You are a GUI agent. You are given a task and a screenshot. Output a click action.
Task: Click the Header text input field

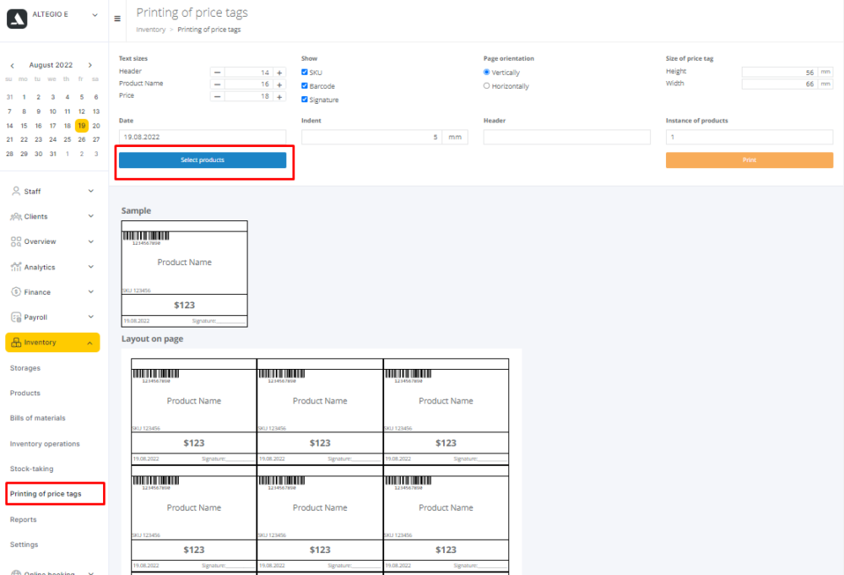(x=567, y=138)
